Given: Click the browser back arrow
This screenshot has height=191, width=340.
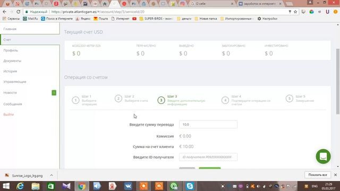Looking at the screenshot, I should point(4,12).
